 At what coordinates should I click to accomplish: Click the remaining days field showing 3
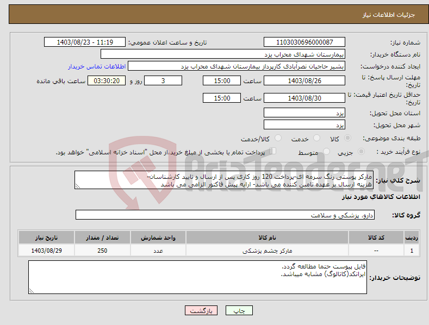tap(163, 80)
